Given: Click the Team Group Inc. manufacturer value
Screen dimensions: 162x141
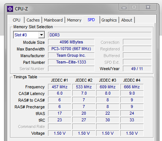Looking at the screenshot, I should click(x=71, y=55).
